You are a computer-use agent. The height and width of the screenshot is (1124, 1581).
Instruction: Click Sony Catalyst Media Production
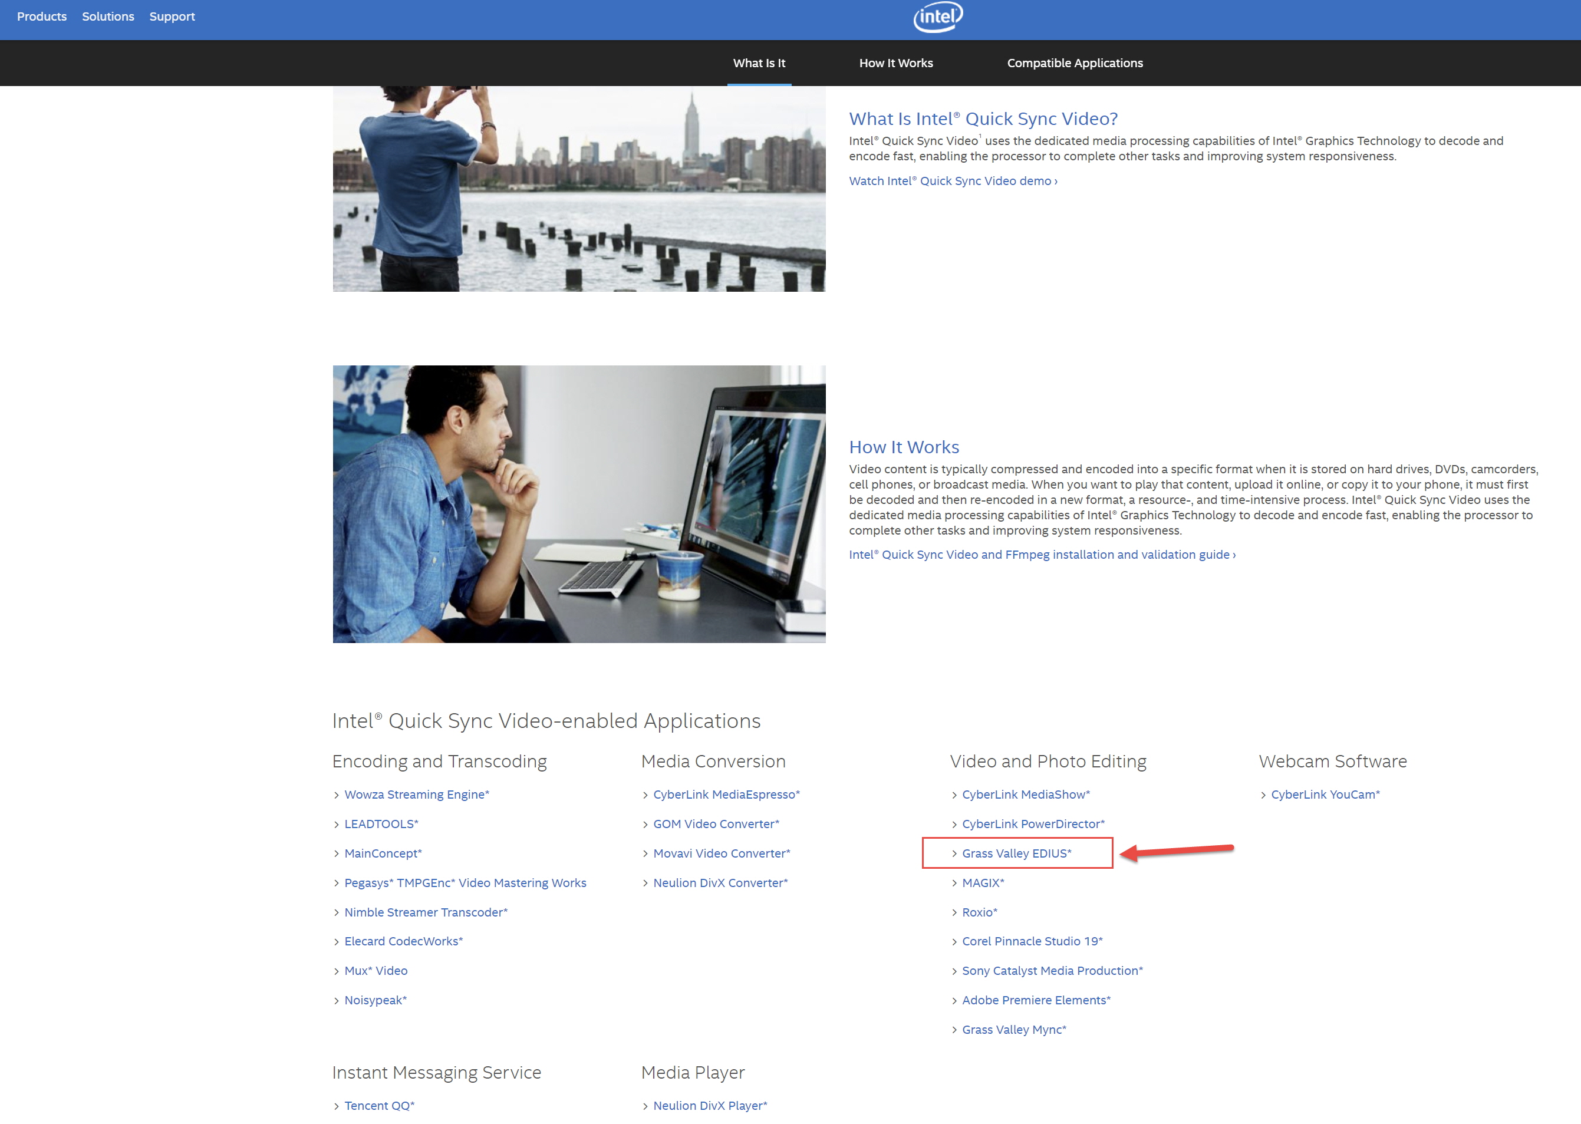click(1052, 970)
